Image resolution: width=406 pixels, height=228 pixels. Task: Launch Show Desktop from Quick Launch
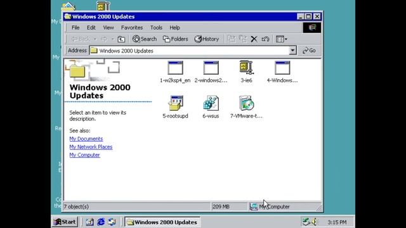pos(90,222)
